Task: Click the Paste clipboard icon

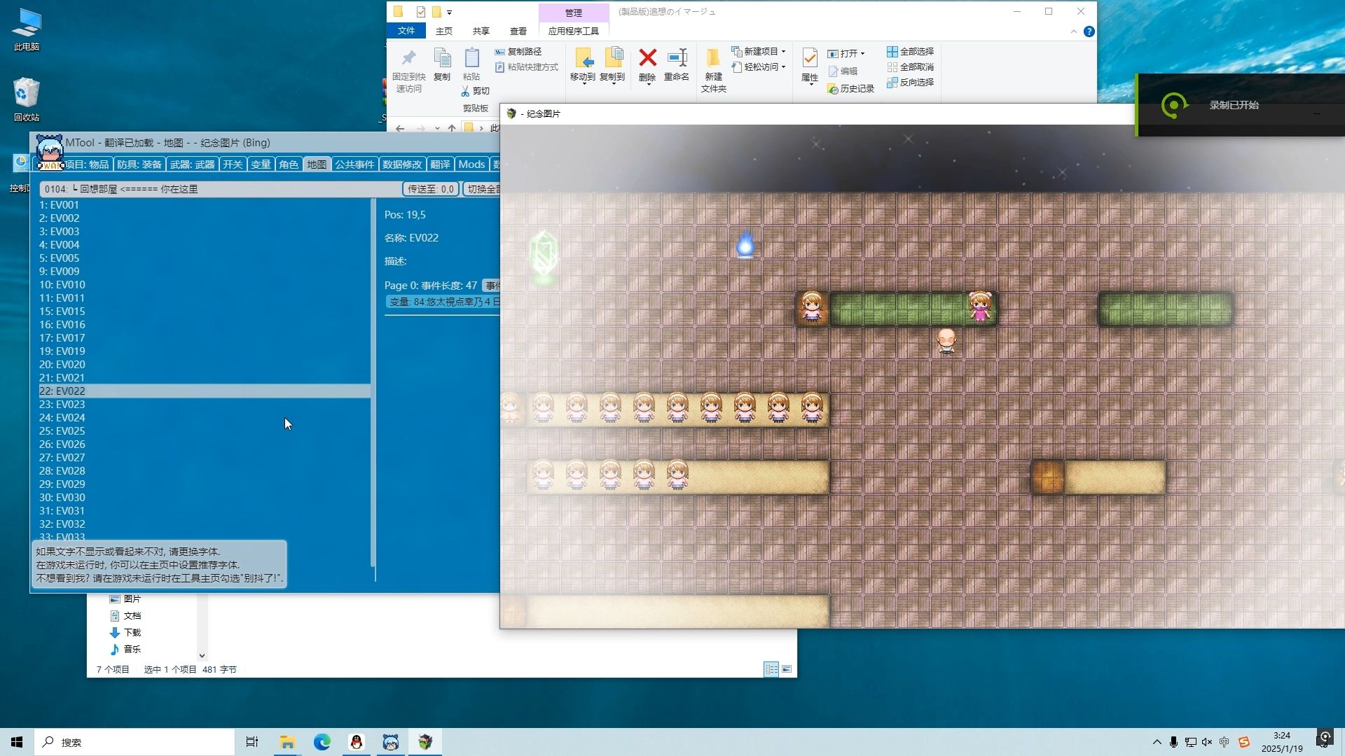Action: 471,57
